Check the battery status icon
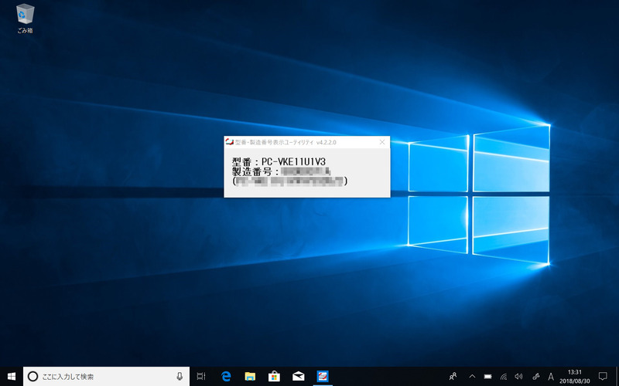 pyautogui.click(x=488, y=377)
